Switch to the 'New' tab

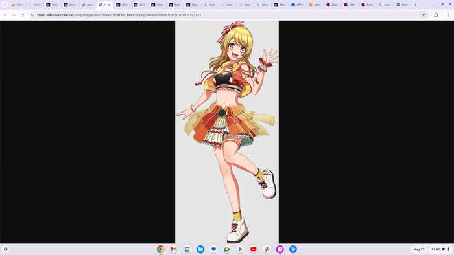[402, 5]
